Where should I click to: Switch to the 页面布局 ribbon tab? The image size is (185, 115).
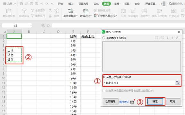tap(84, 4)
